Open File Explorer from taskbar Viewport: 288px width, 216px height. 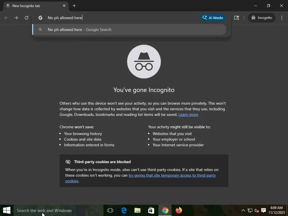[x=137, y=210]
